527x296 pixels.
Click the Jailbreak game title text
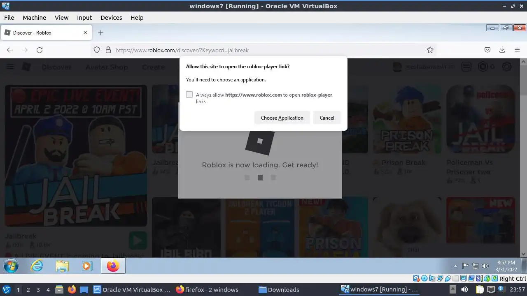click(21, 236)
